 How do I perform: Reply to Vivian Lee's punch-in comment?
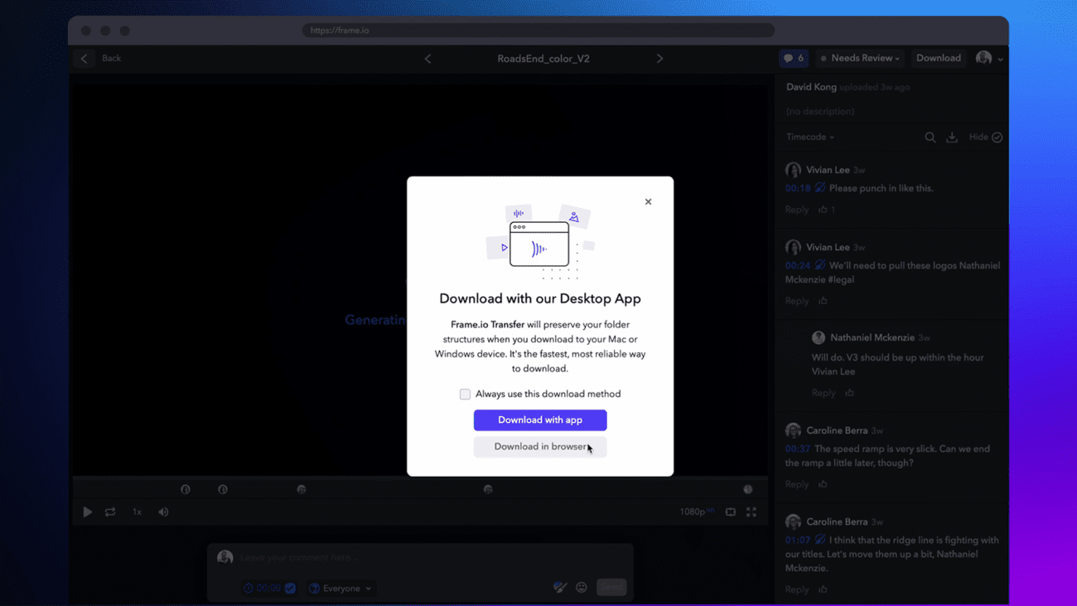[x=796, y=209]
